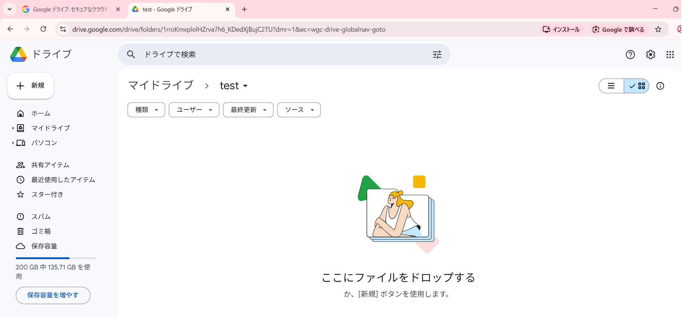Image resolution: width=682 pixels, height=317 pixels.
Task: Click the empty folder illustration
Action: click(x=399, y=215)
